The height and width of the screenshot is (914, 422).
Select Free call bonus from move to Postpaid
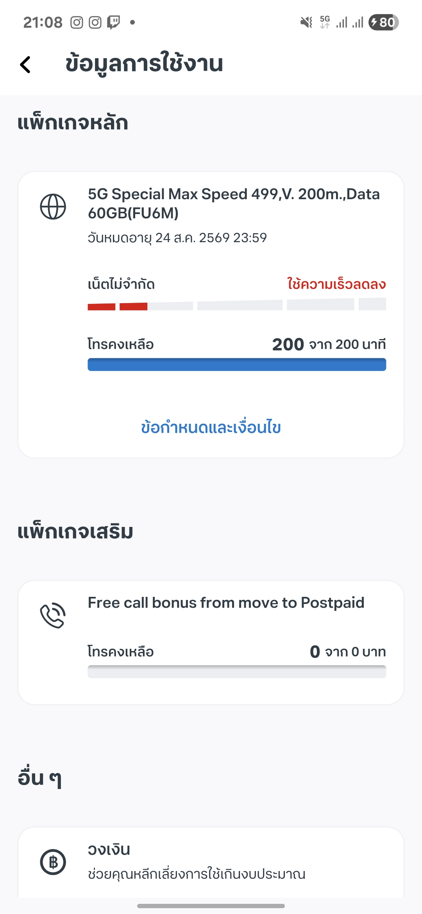point(226,603)
